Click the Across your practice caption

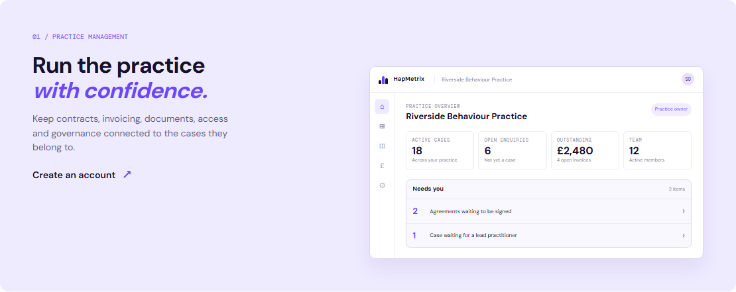pos(434,160)
